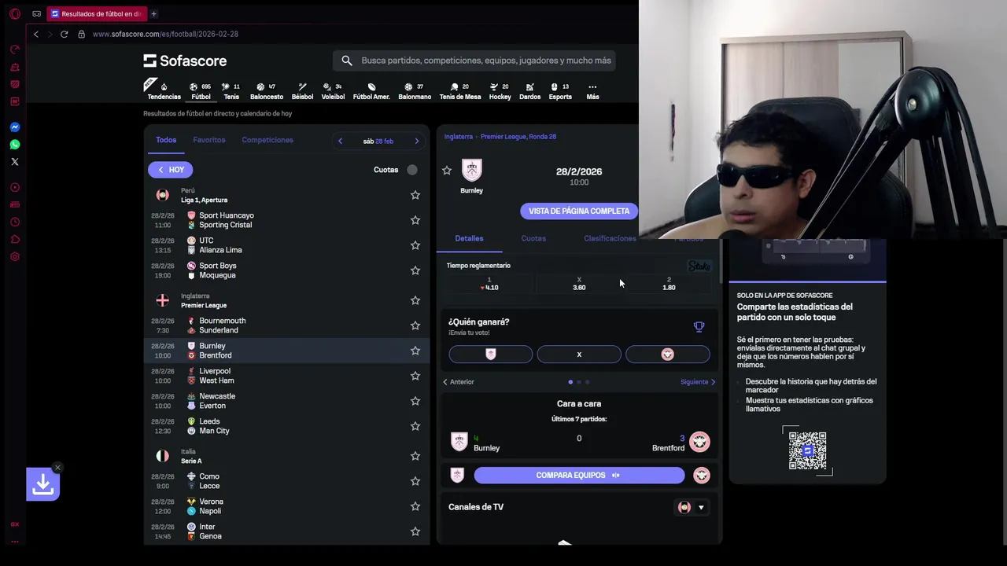Image resolution: width=1007 pixels, height=566 pixels.
Task: Click VISTA DE PÁGINA COMPLETA button
Action: click(x=578, y=211)
